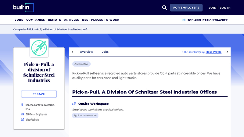Open the Jobs tab
244x137 pixels.
pos(105,52)
